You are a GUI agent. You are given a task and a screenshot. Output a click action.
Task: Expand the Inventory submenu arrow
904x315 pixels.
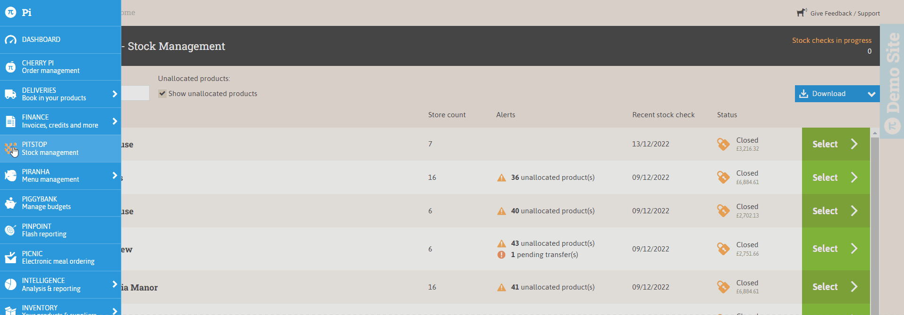click(x=114, y=311)
